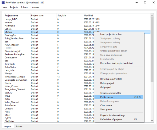Image resolution: width=157 pixels, height=130 pixels.
Task: Choose Get project option
Action: 106,87
